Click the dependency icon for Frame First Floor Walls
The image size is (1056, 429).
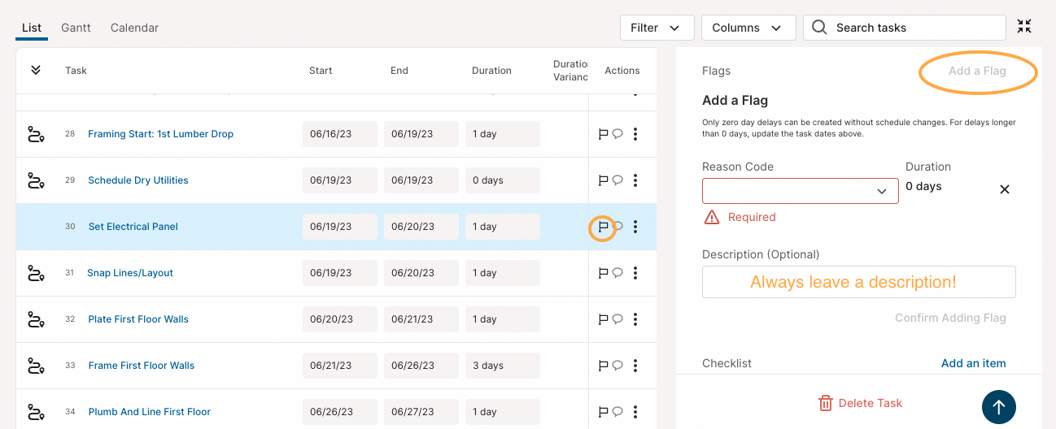36,366
